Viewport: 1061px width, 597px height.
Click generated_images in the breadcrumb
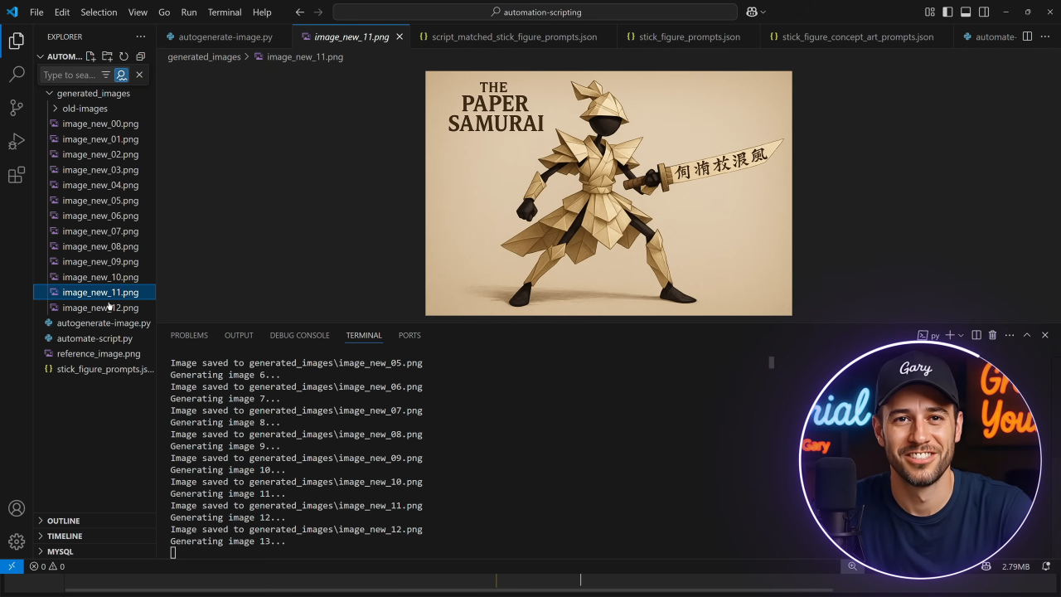pyautogui.click(x=204, y=57)
